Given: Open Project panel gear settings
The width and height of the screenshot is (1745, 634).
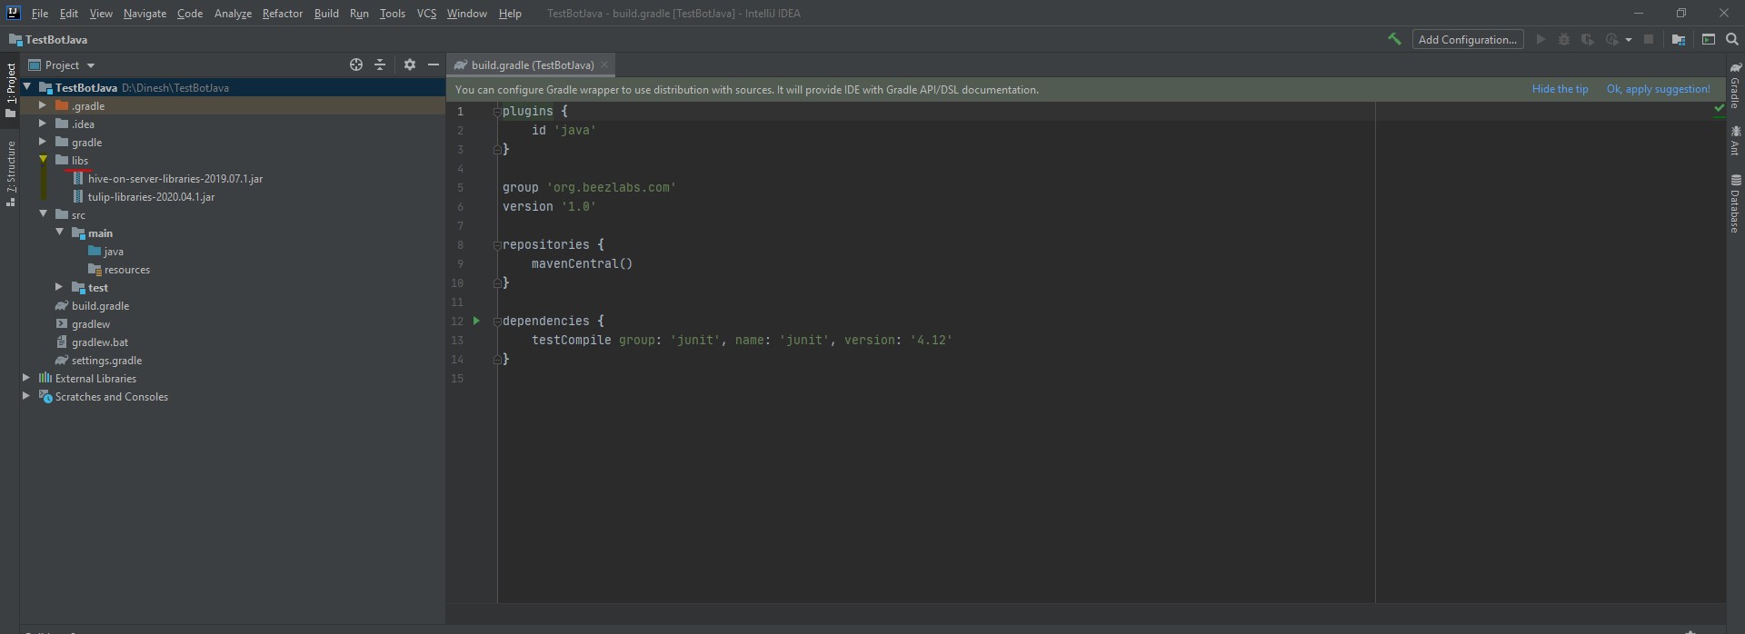Looking at the screenshot, I should pyautogui.click(x=410, y=64).
